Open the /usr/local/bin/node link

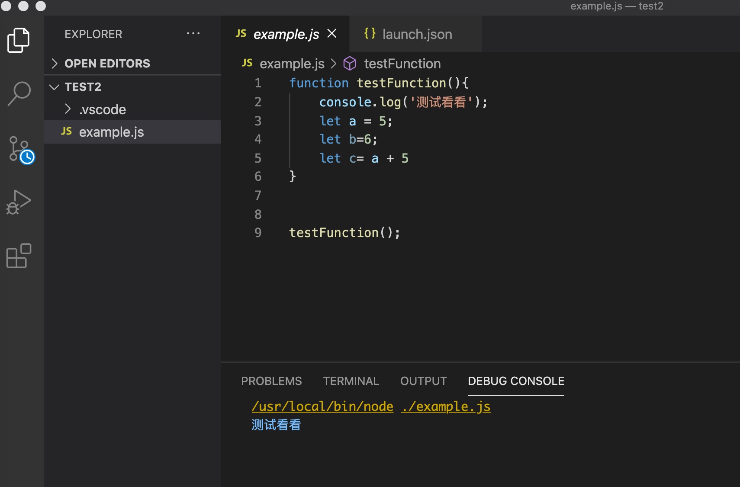click(322, 407)
